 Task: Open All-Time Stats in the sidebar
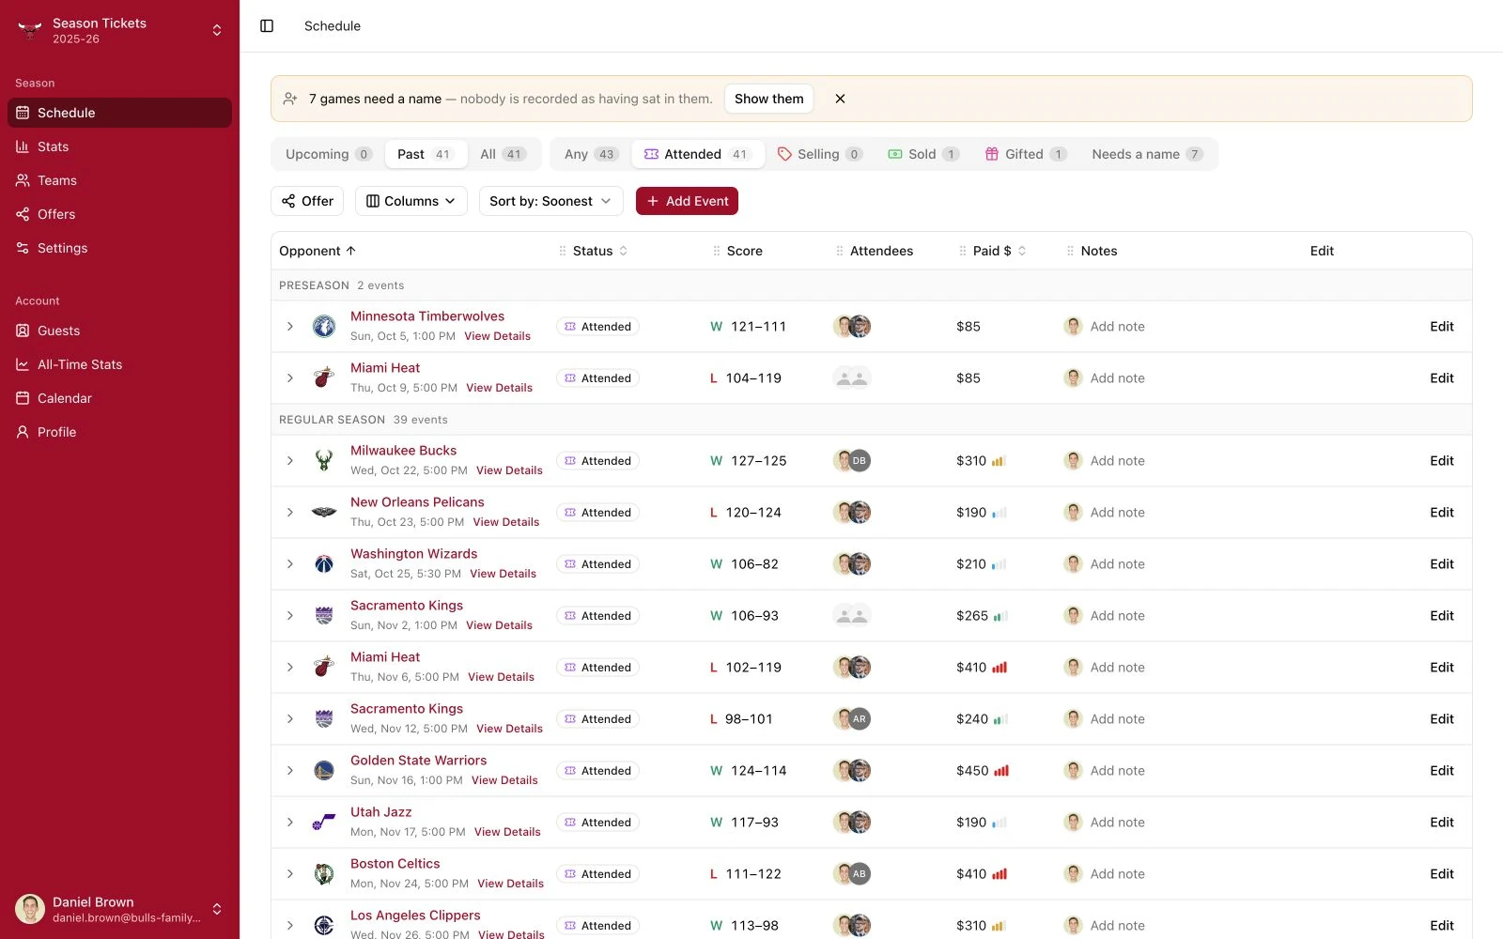tap(119, 364)
